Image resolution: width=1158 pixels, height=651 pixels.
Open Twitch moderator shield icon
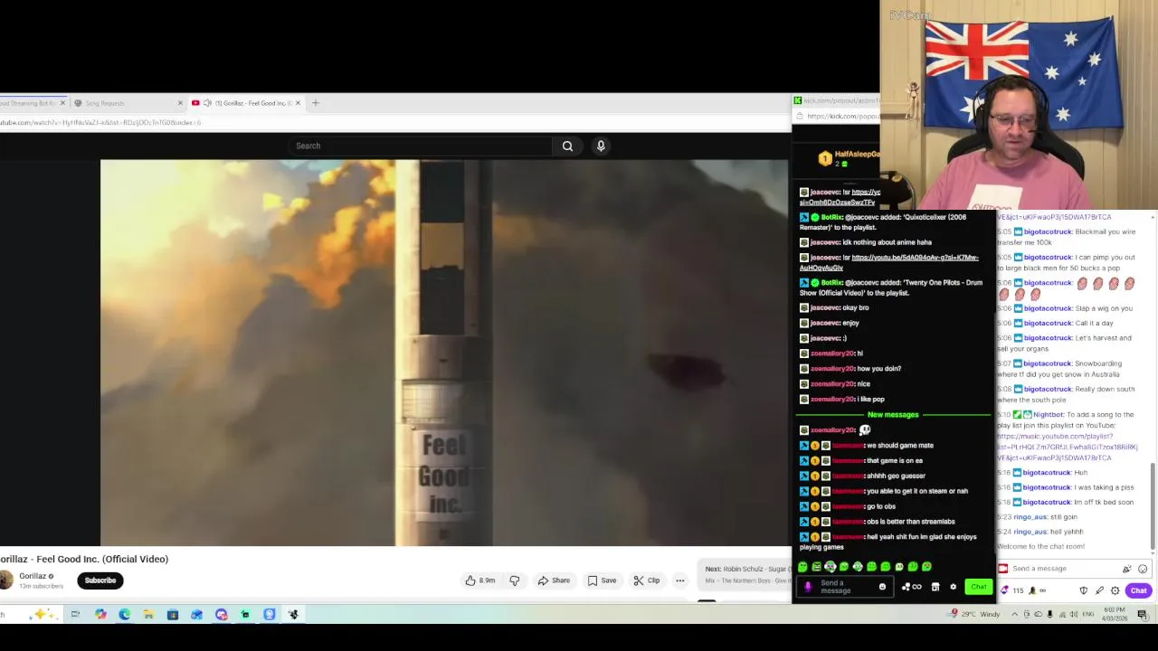point(1084,590)
